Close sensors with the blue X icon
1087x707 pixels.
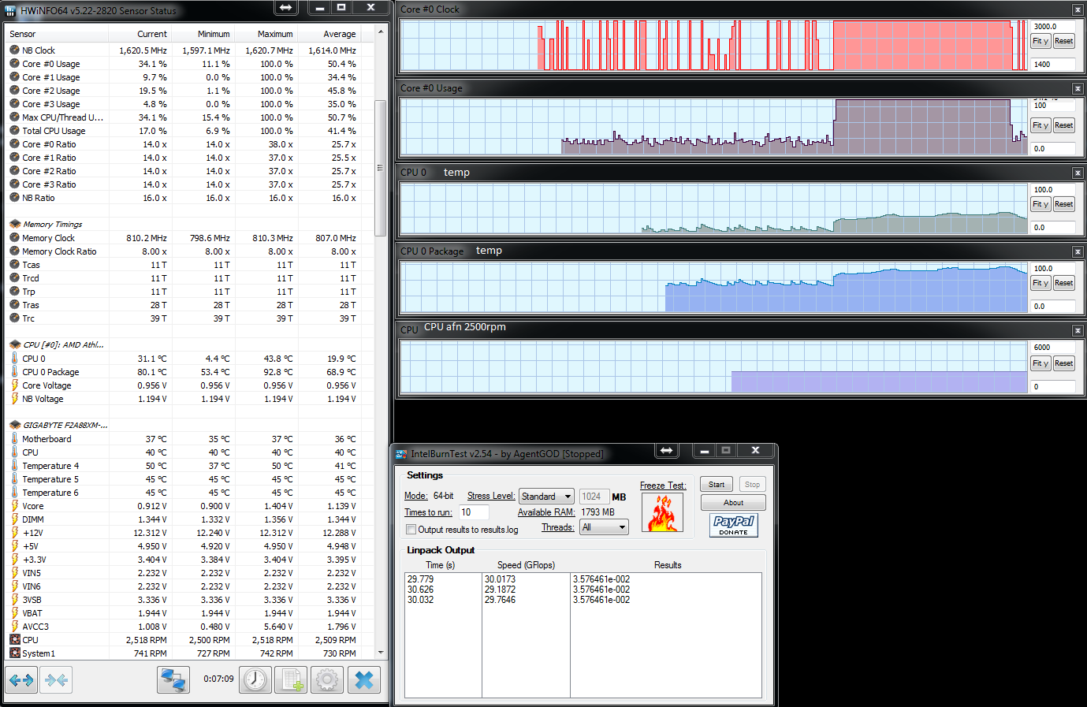[363, 679]
